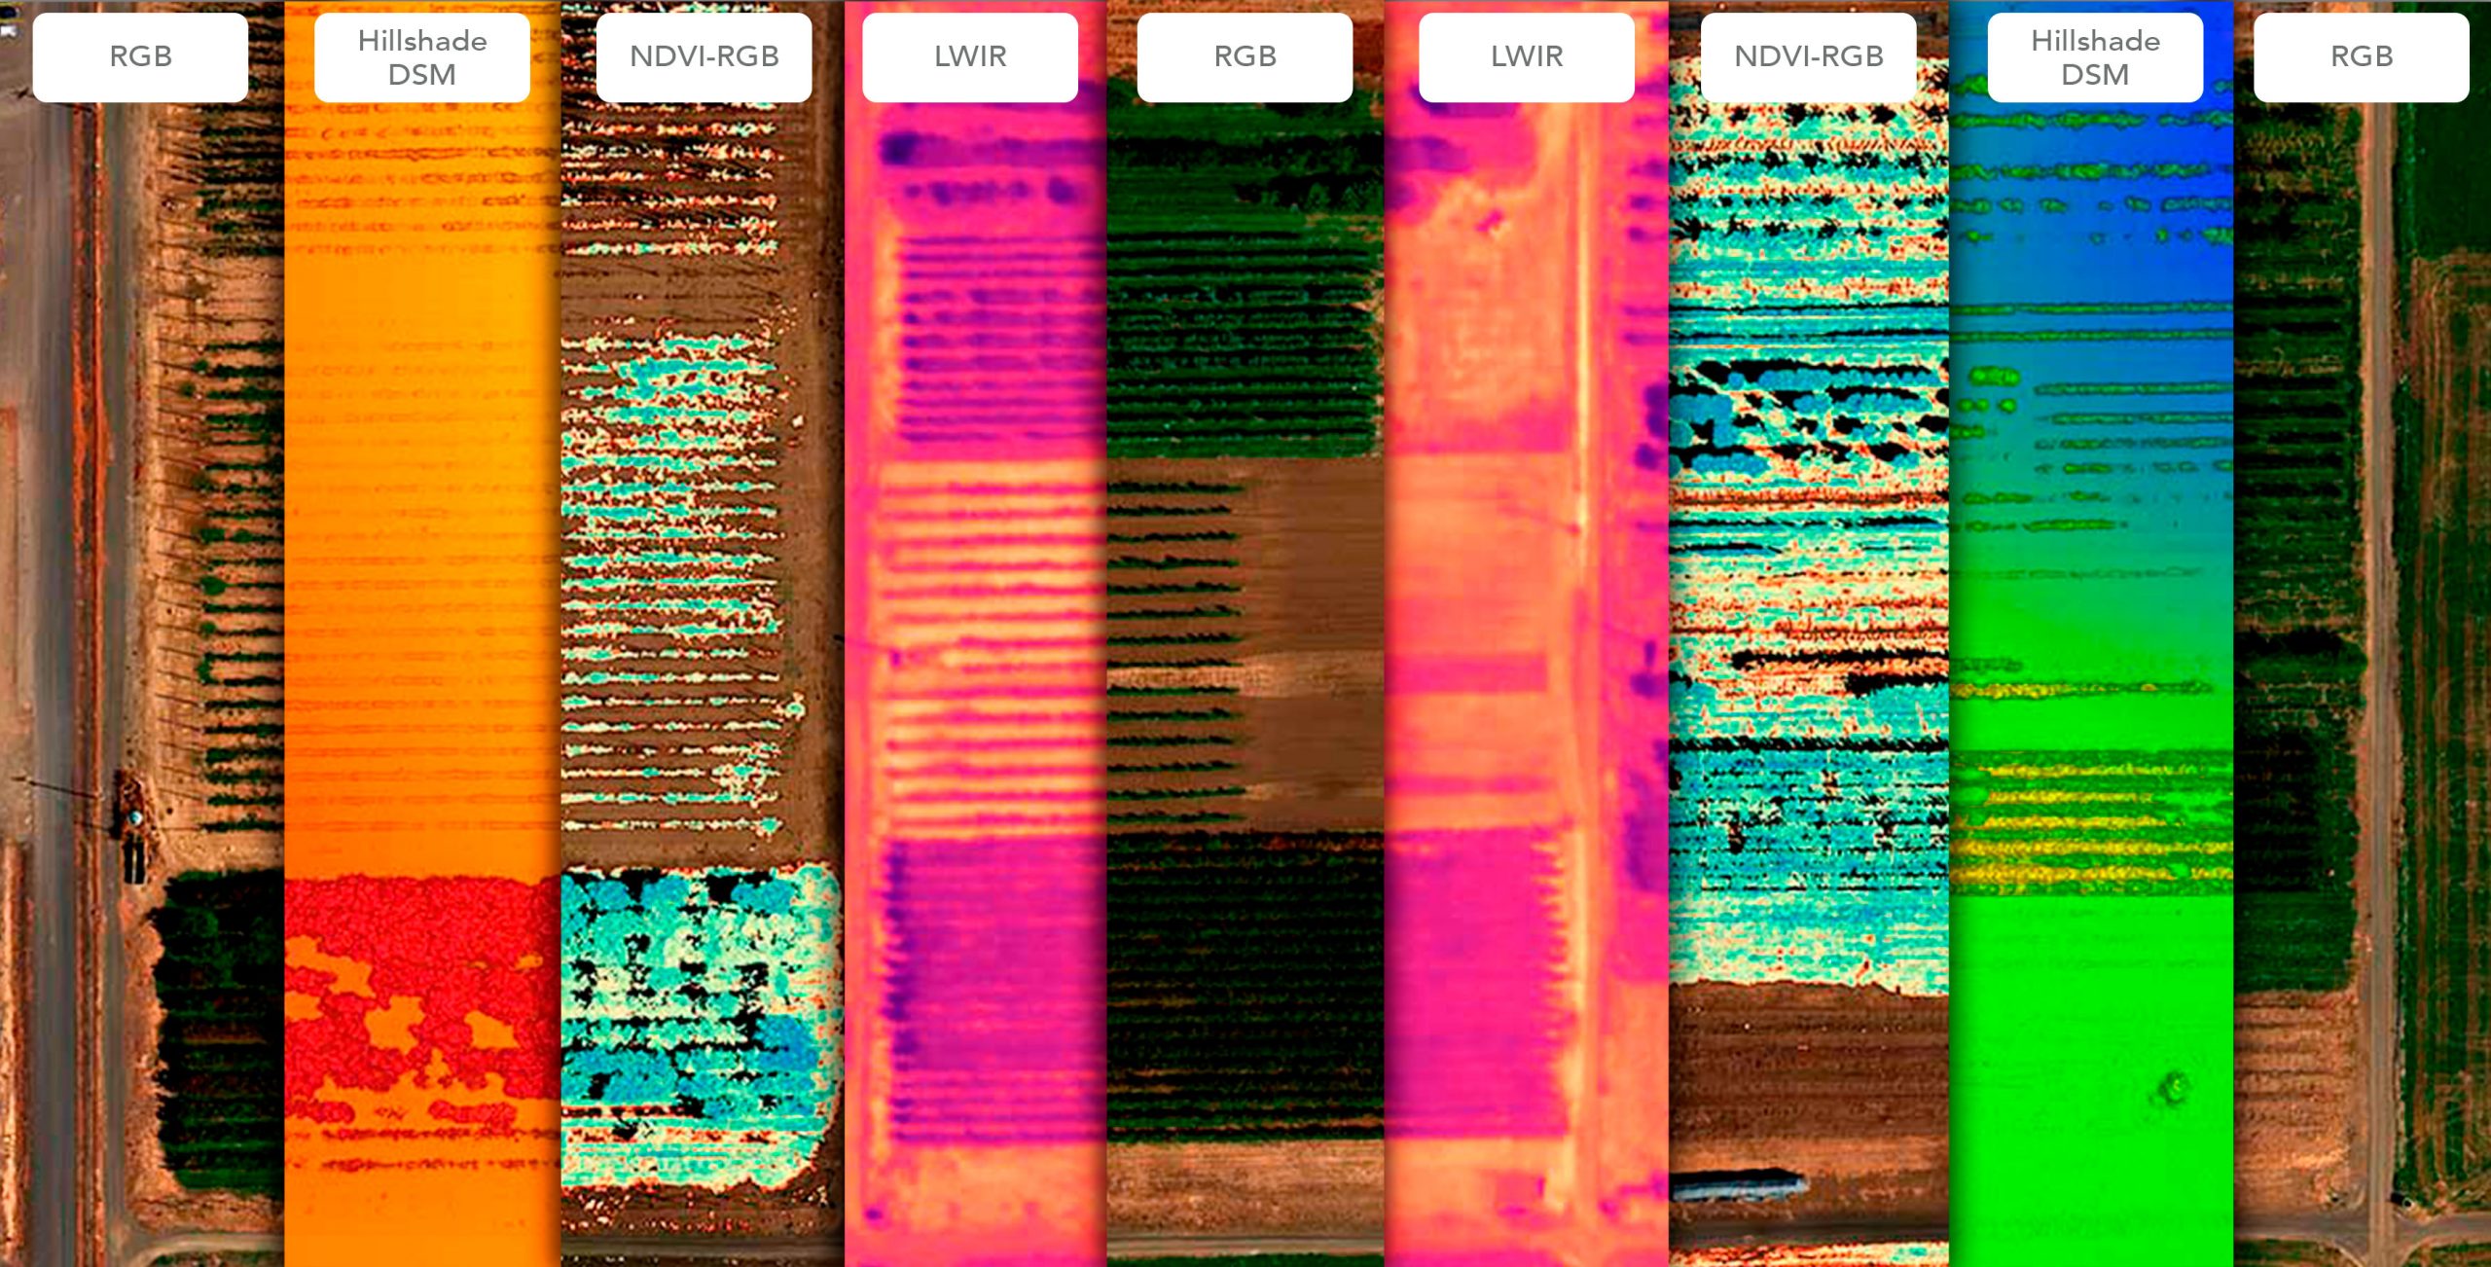Image resolution: width=2491 pixels, height=1267 pixels.
Task: Click the RGB label on the far-right strip
Action: point(2361,56)
